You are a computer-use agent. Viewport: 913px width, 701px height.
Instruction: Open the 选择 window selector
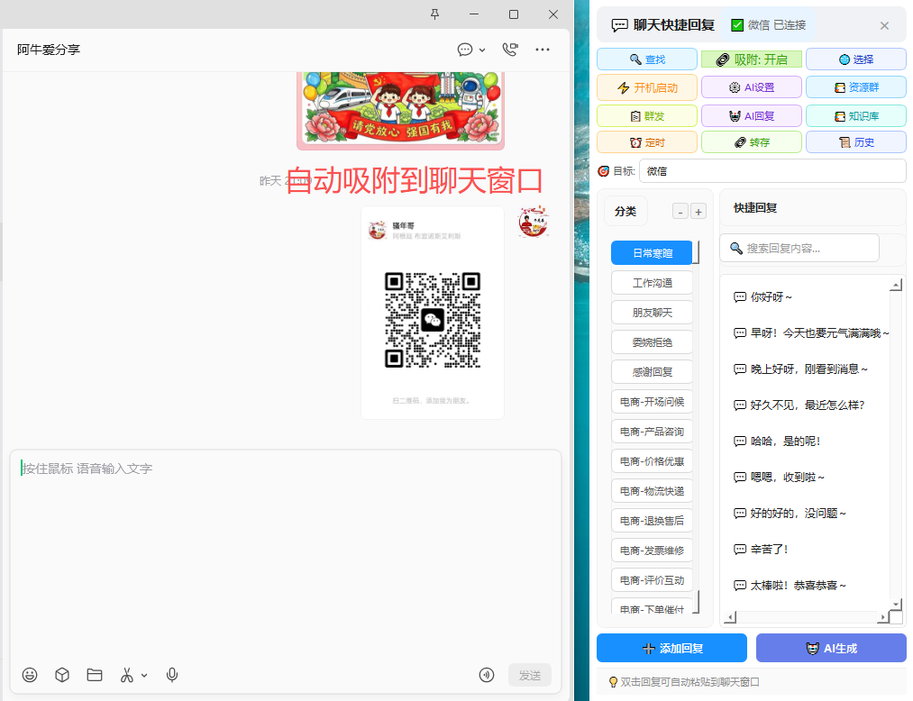coord(856,59)
